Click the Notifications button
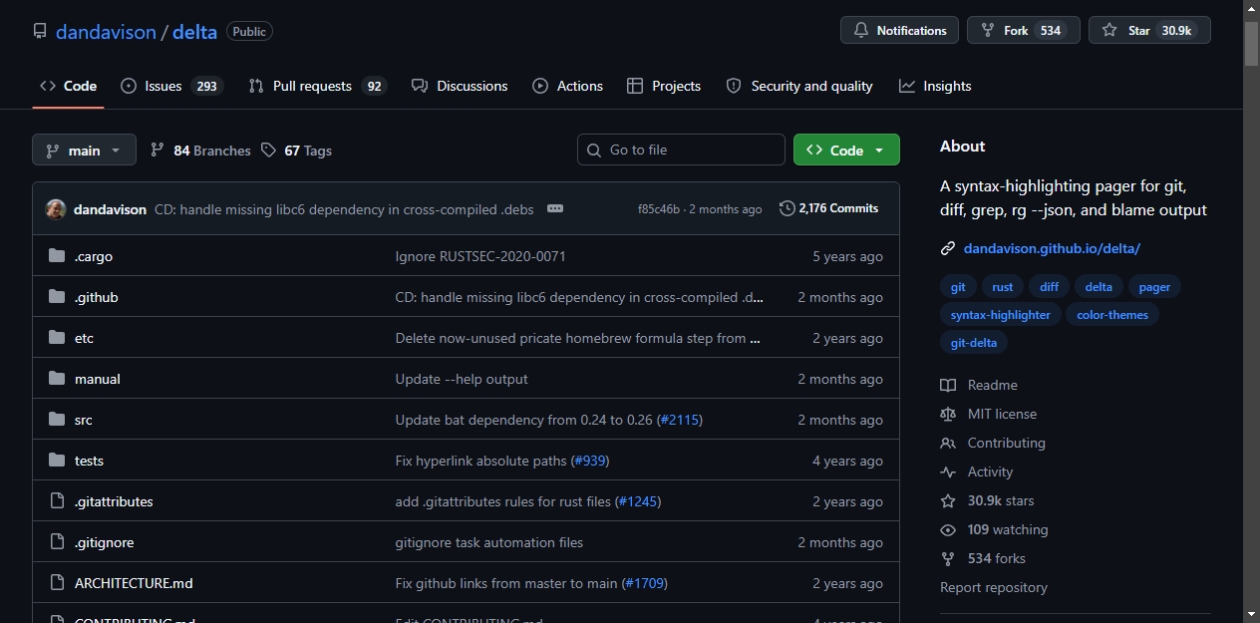The height and width of the screenshot is (623, 1260). pyautogui.click(x=900, y=30)
